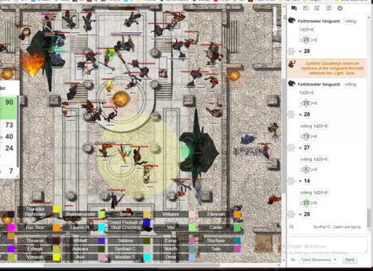Open the Chat tab in the sidebar
The width and height of the screenshot is (373, 271).
pyautogui.click(x=294, y=8)
